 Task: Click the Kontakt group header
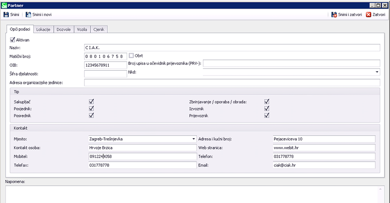click(x=195, y=128)
